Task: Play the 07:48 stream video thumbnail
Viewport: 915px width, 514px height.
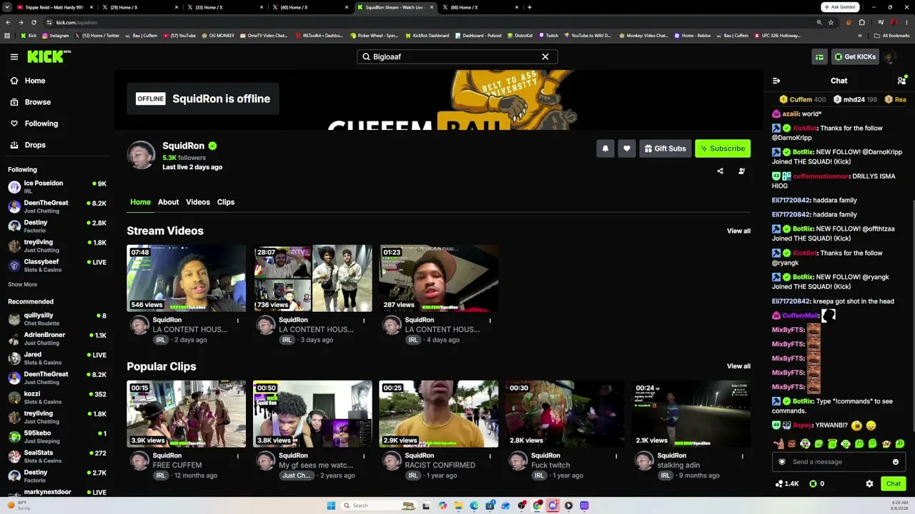Action: pos(187,278)
